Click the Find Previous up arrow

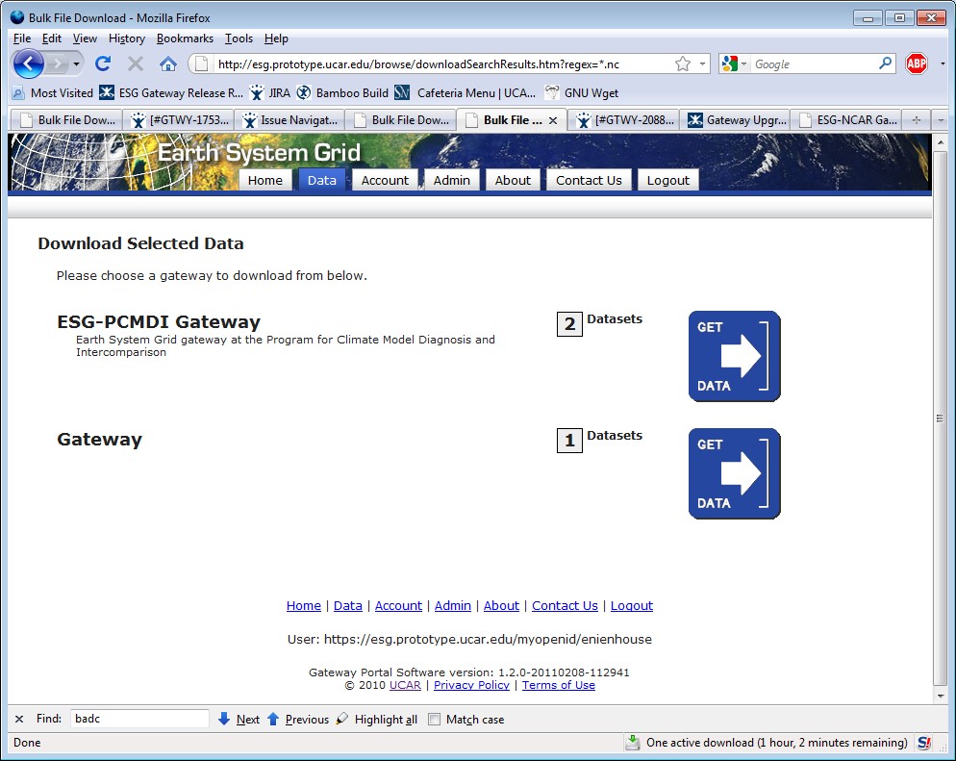[x=273, y=719]
